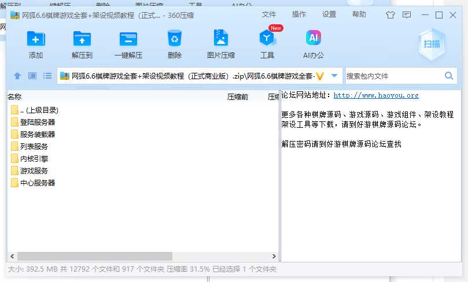Screen dimensions: 468x282
Task: Click the 删除 (Delete) trash icon
Action: (175, 38)
